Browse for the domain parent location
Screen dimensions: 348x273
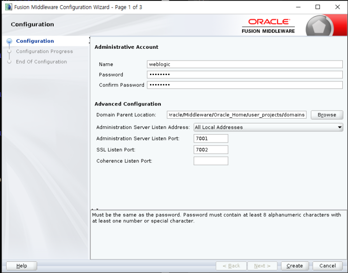pos(327,115)
